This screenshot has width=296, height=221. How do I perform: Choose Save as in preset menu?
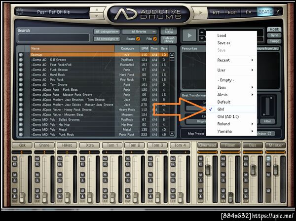[x=231, y=43]
